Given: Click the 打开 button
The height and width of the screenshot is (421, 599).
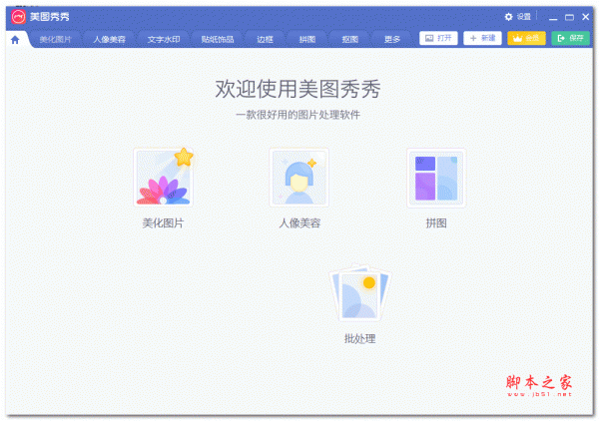Looking at the screenshot, I should (438, 38).
